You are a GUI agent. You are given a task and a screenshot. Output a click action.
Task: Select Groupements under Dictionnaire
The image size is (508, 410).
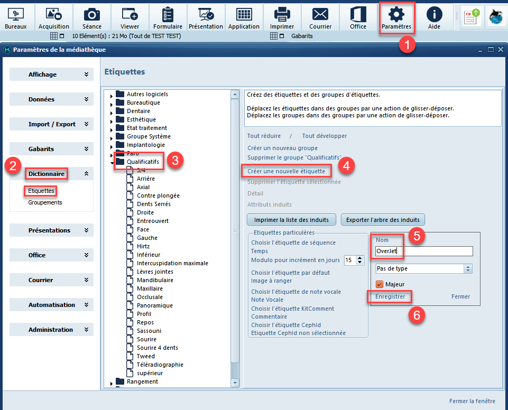point(45,202)
